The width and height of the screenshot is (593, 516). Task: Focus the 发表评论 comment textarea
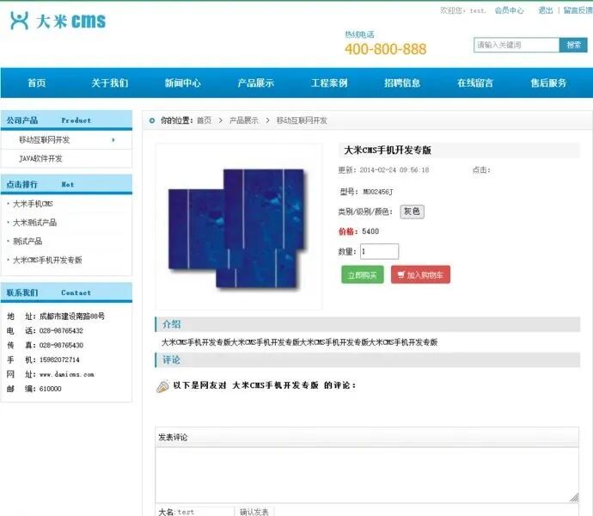pyautogui.click(x=367, y=475)
